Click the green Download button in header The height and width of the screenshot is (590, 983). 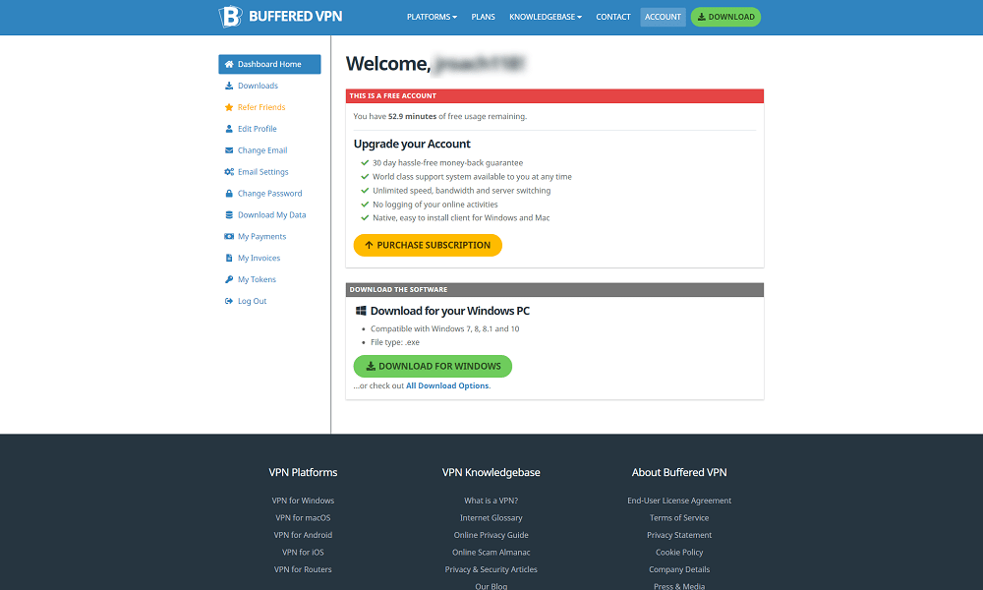pos(726,17)
